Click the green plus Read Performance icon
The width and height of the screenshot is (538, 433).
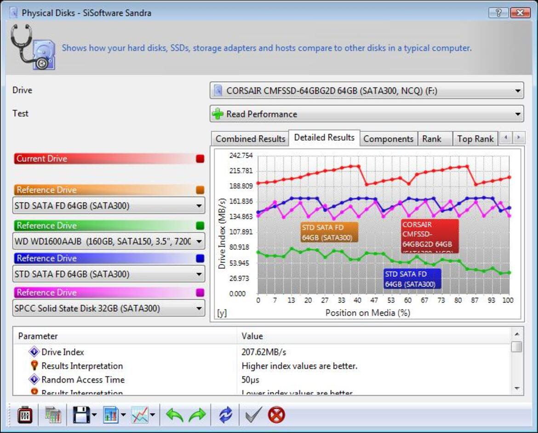217,114
